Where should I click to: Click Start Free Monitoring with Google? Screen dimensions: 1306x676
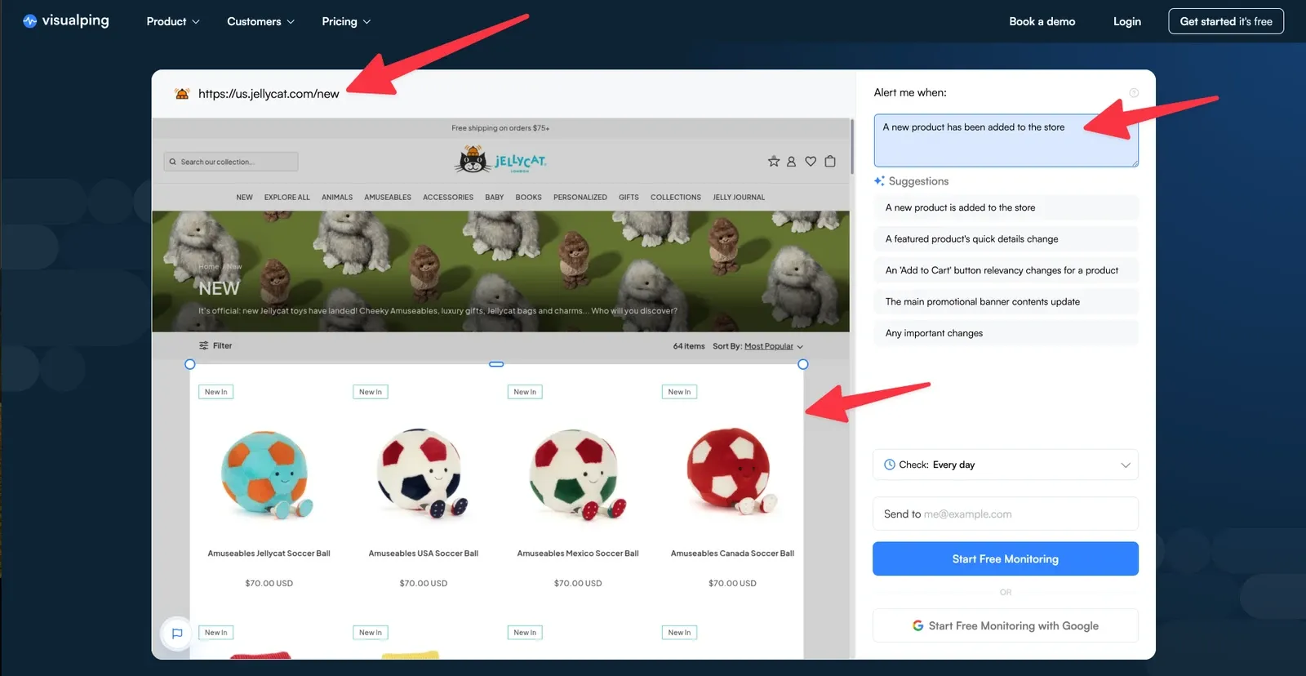click(1006, 626)
